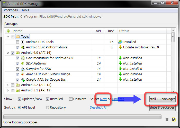Screen dimensions: 180x128
Task: Uncheck the Samples for SDK checkbox
Action: [x=17, y=69]
